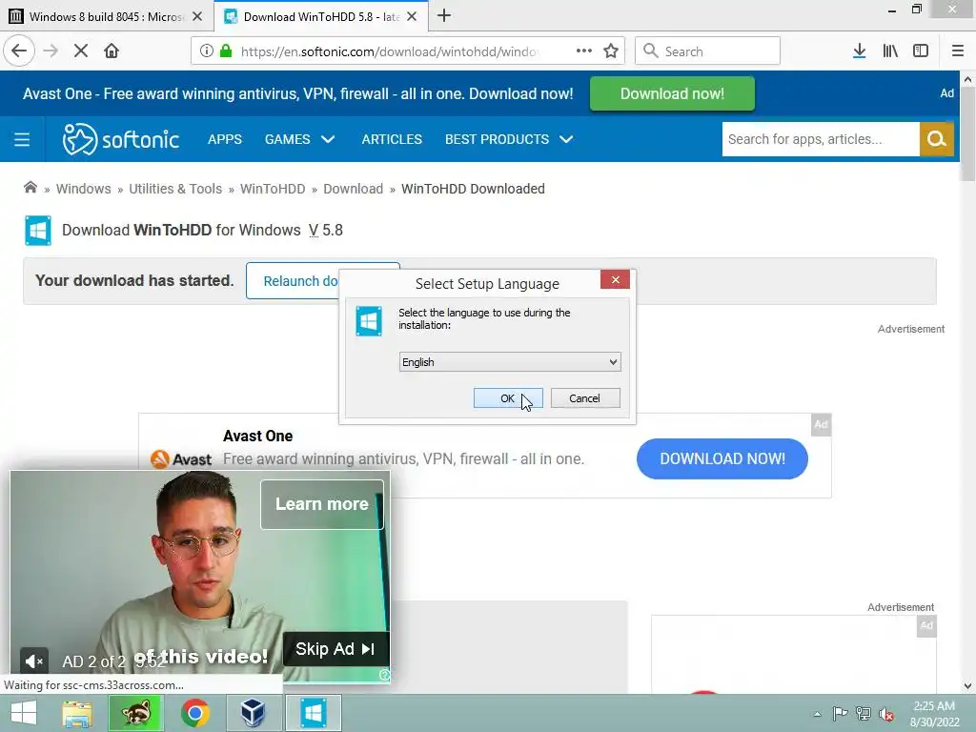
Task: Open VirtualBox from taskbar
Action: [254, 713]
